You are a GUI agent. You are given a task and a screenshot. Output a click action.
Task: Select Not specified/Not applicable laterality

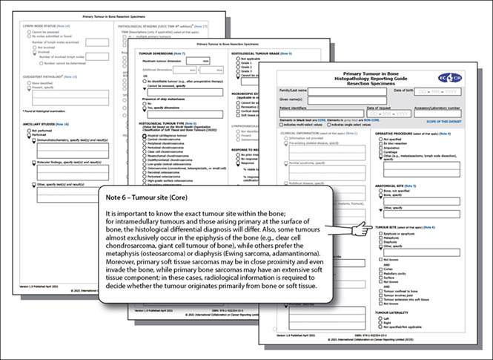380,327
